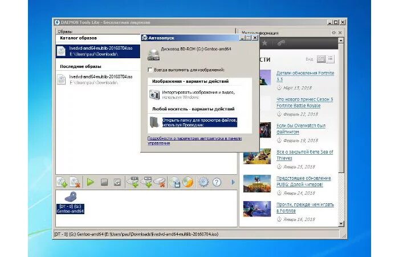The height and width of the screenshot is (257, 399).
Task: Add a SCSI virtual drive
Action: pos(146,182)
